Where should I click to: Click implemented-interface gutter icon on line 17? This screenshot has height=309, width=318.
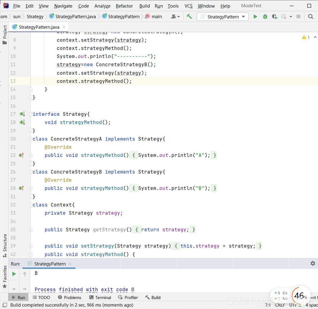(x=22, y=114)
